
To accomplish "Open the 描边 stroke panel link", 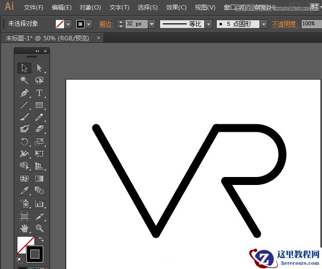I will (106, 24).
